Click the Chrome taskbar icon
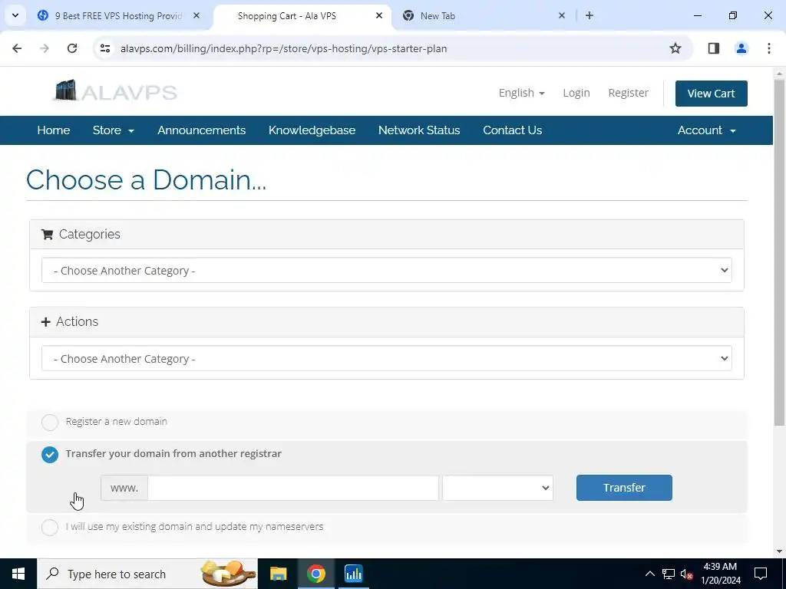Viewport: 786px width, 589px height. tap(315, 574)
